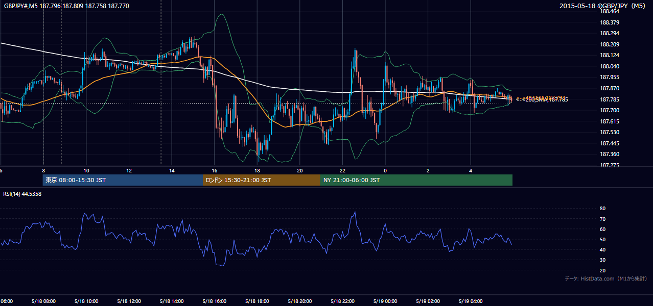Click the 2015-05-18 GBP/JPY (M5) chart title
The image size is (653, 306).
(602, 6)
